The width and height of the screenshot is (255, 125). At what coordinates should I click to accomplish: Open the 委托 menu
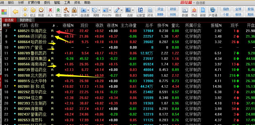pyautogui.click(x=47, y=3)
